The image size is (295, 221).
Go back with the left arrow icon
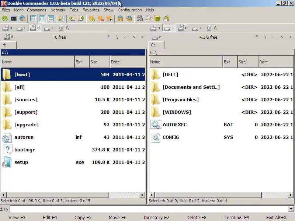72,18
